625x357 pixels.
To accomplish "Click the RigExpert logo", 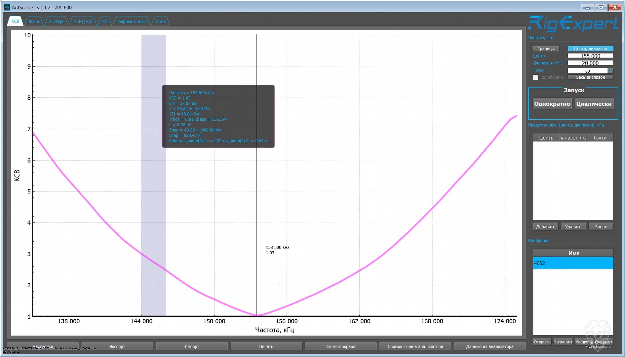I will (x=573, y=24).
